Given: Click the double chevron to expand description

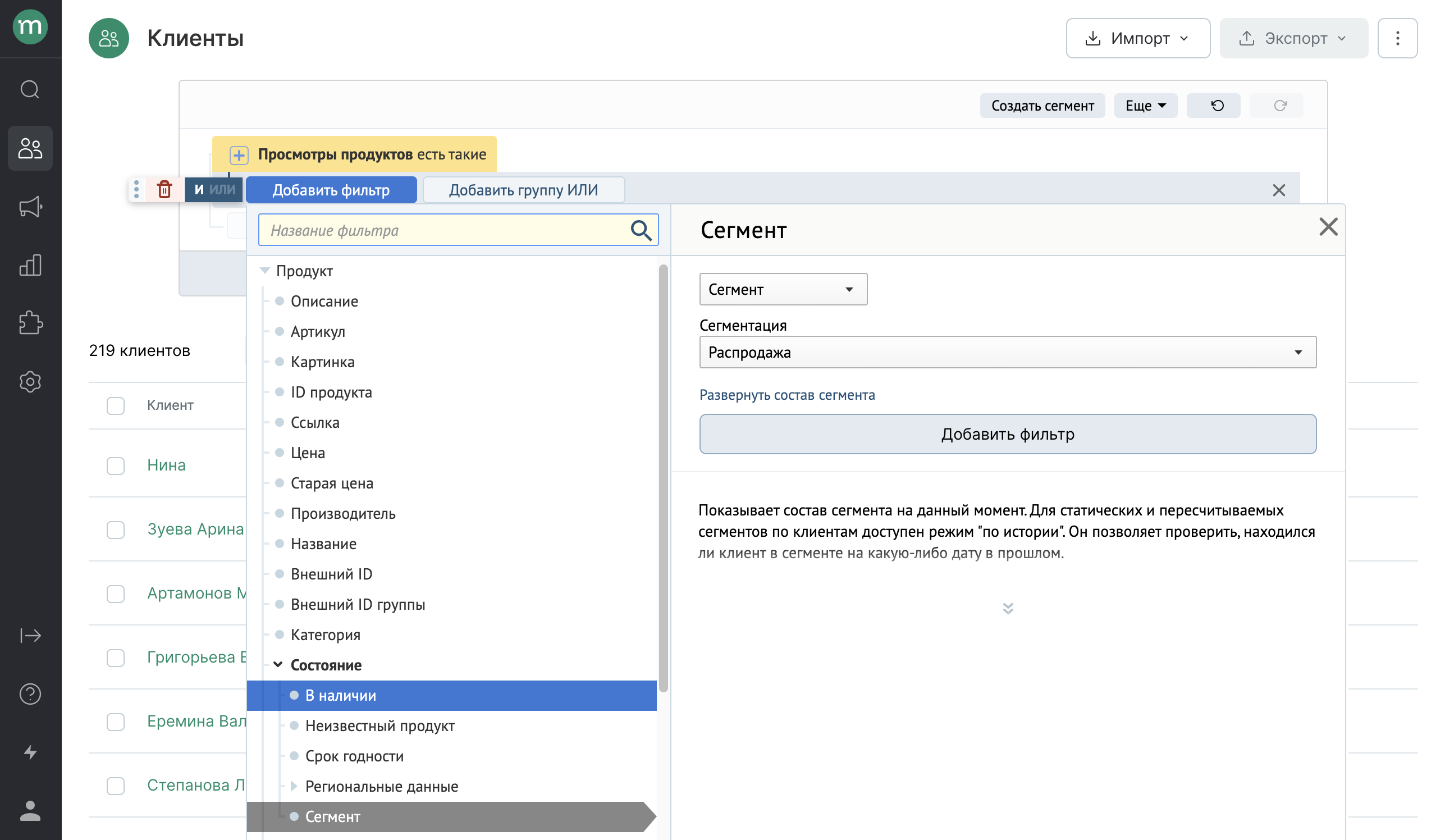Looking at the screenshot, I should click(x=1008, y=608).
